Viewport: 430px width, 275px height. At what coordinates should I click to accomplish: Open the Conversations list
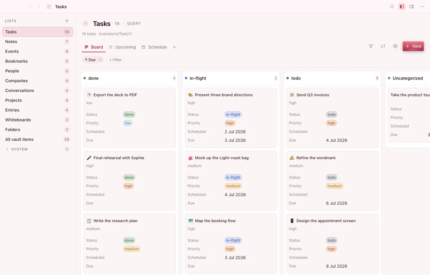[x=38, y=90]
